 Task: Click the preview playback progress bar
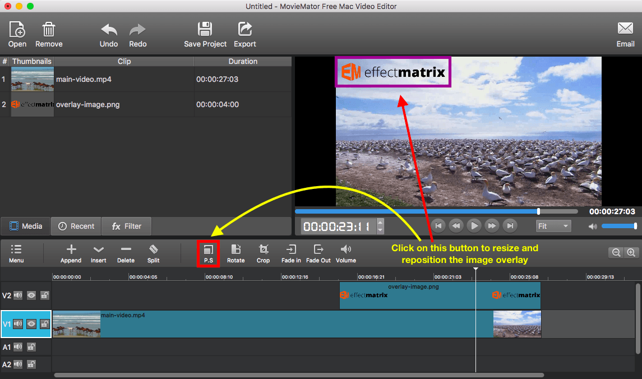(x=436, y=211)
